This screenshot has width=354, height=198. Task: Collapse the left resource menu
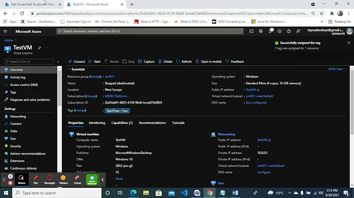pos(58,61)
